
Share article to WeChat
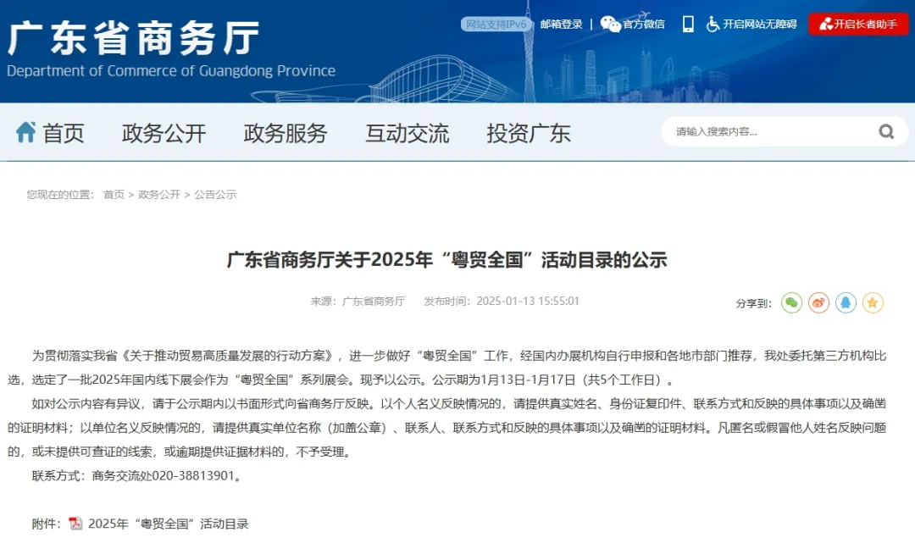(791, 302)
